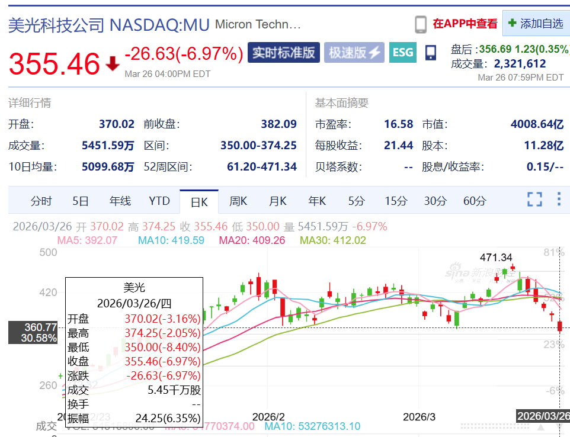
Task: Open the chart more-options dots menu
Action: pos(559,199)
